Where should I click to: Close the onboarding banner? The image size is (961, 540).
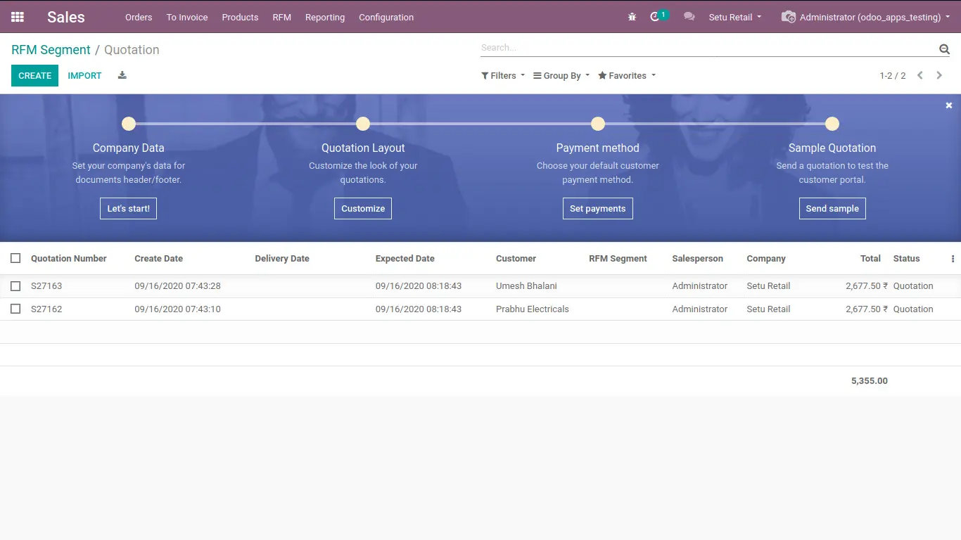pos(949,105)
